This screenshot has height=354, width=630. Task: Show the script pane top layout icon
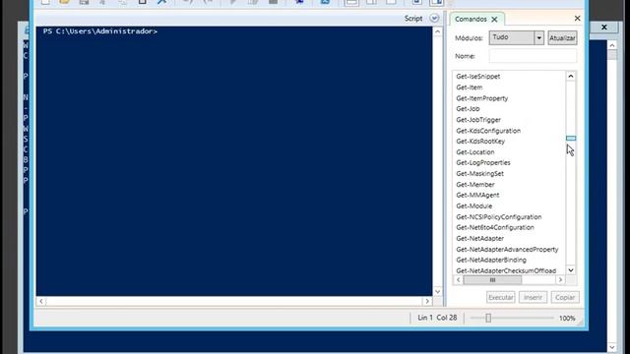(351, 2)
